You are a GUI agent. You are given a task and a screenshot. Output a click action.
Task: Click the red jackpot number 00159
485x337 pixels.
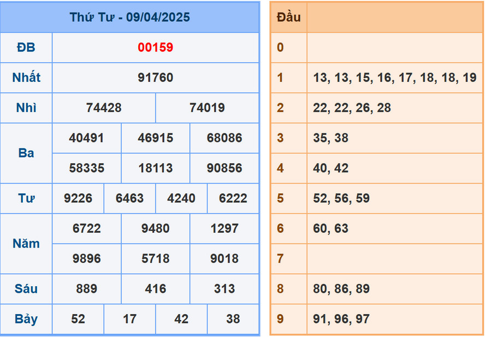click(x=156, y=48)
